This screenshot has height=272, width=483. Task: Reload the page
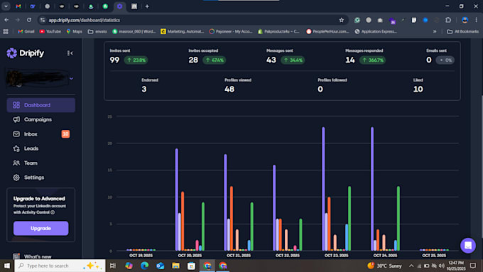click(x=29, y=20)
